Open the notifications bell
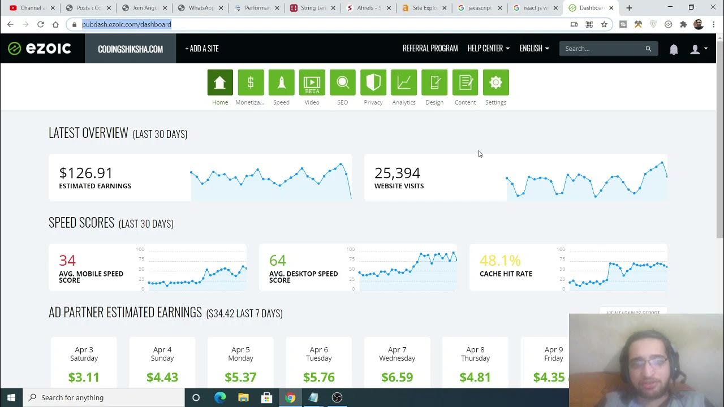 tap(674, 49)
